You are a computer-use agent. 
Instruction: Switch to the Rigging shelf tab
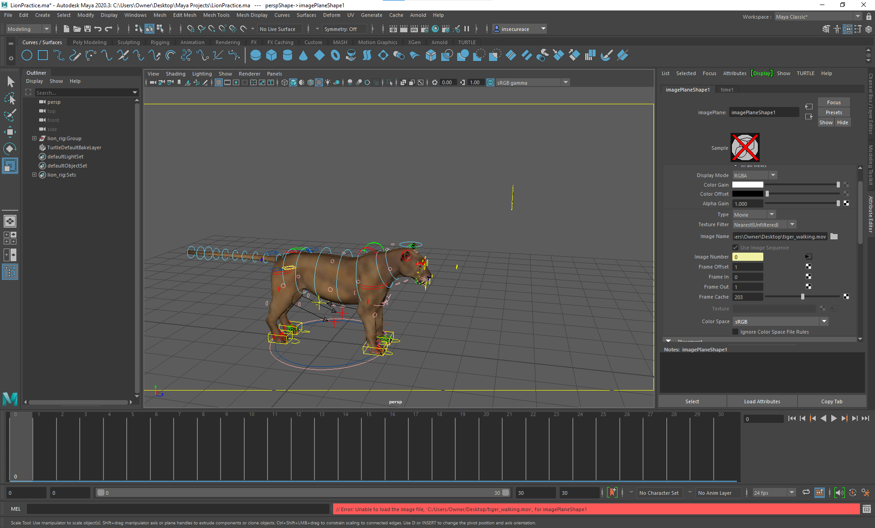[x=160, y=42]
